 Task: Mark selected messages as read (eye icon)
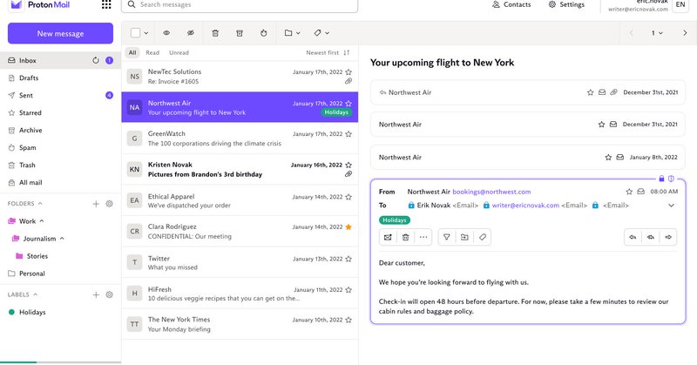(166, 33)
